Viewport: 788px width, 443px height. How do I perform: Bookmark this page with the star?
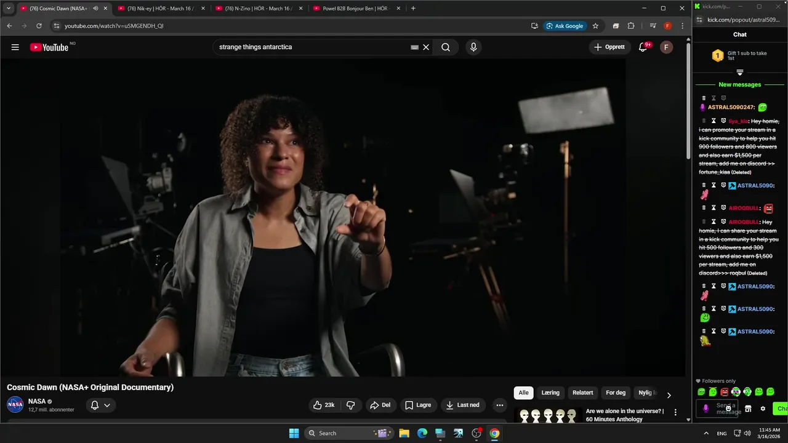point(595,26)
